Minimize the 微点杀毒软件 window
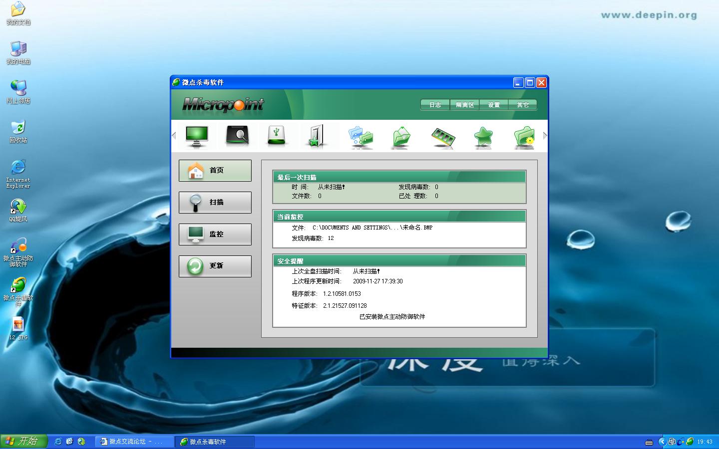The image size is (719, 449). pos(518,82)
